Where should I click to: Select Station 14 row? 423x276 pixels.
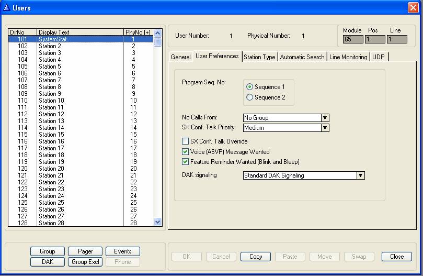tap(81, 128)
